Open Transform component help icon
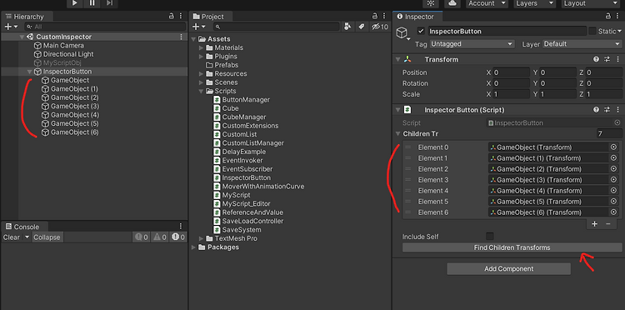 (596, 59)
